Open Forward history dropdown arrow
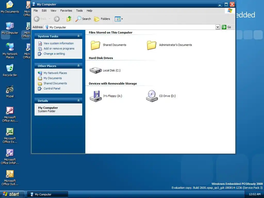 63,19
